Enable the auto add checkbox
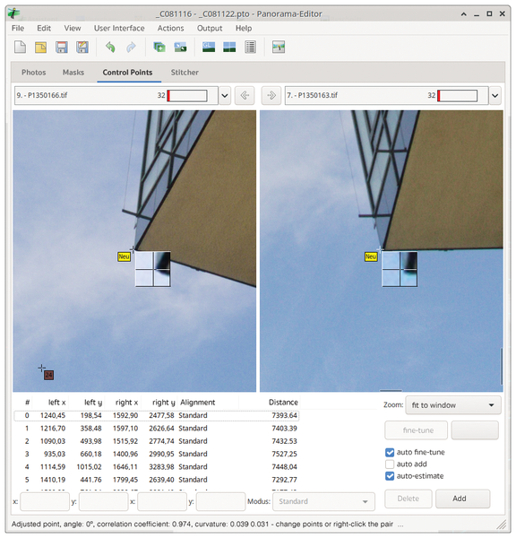This screenshot has height=538, width=516. coord(390,464)
